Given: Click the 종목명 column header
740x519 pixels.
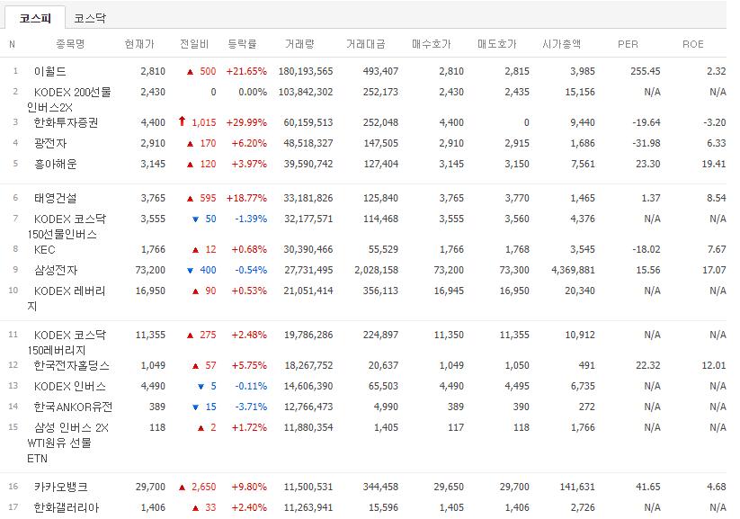Looking at the screenshot, I should [70, 44].
